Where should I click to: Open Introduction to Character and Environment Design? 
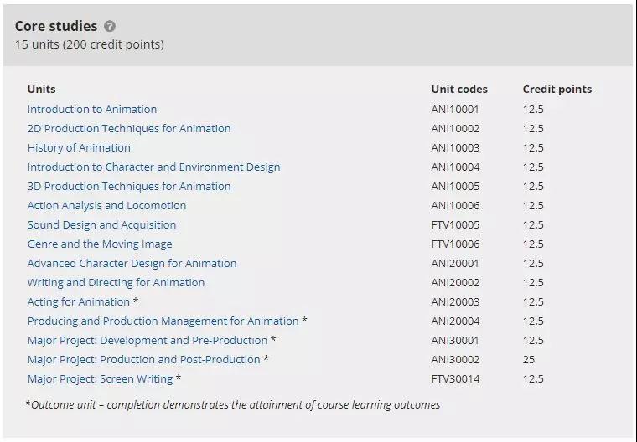pyautogui.click(x=153, y=167)
